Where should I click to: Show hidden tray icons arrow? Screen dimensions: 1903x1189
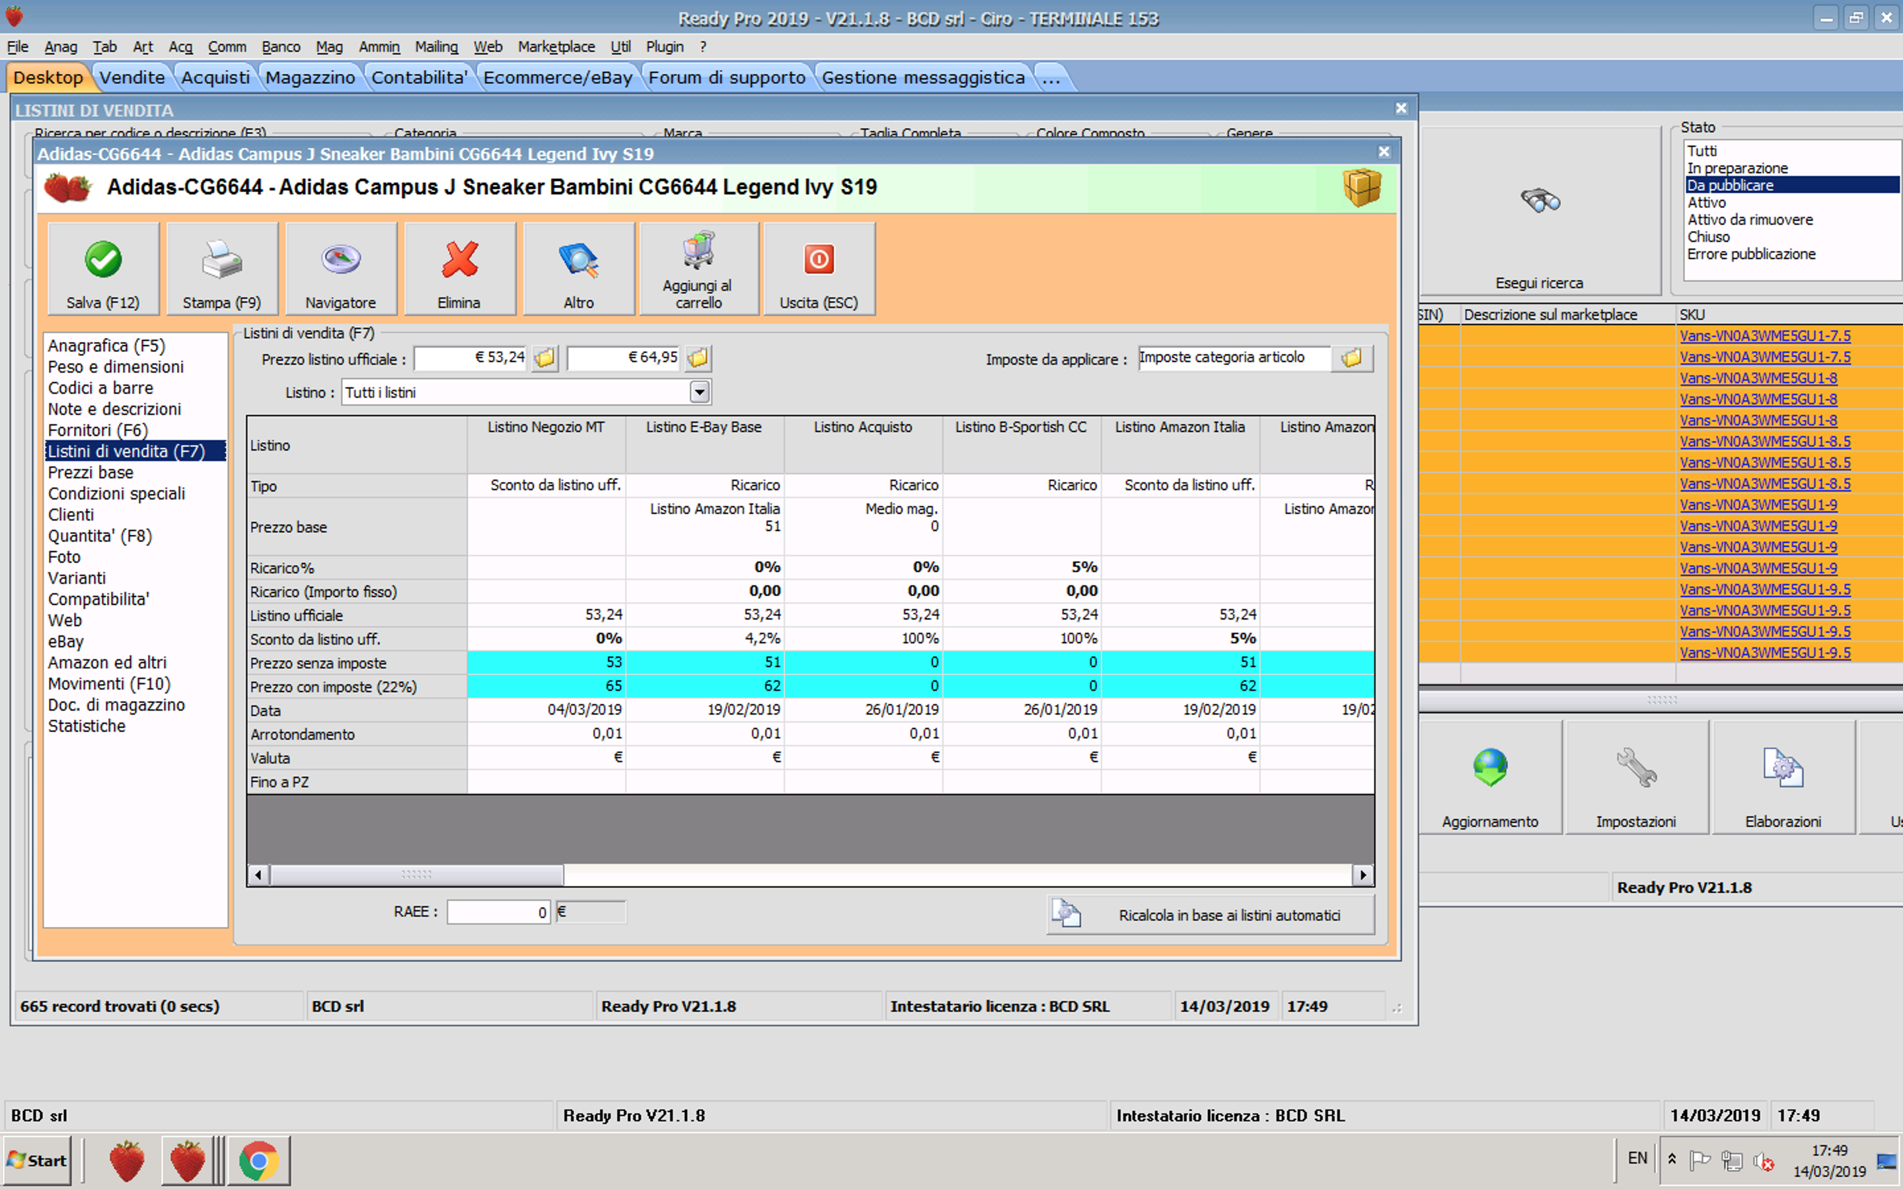(x=1672, y=1159)
